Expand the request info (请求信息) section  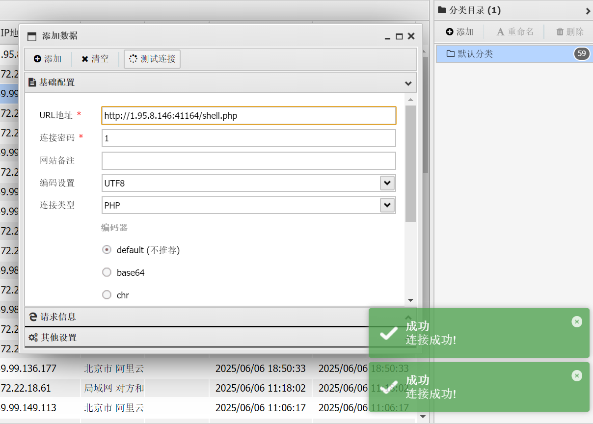click(196, 317)
